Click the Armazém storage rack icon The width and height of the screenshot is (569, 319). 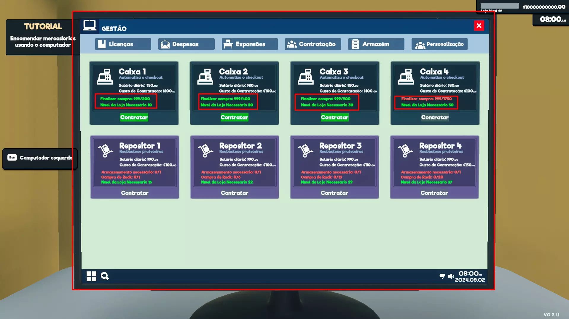[355, 44]
